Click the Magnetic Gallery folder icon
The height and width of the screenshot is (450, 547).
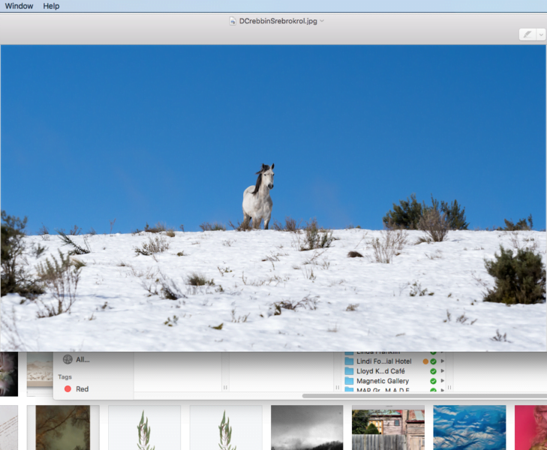coord(349,381)
